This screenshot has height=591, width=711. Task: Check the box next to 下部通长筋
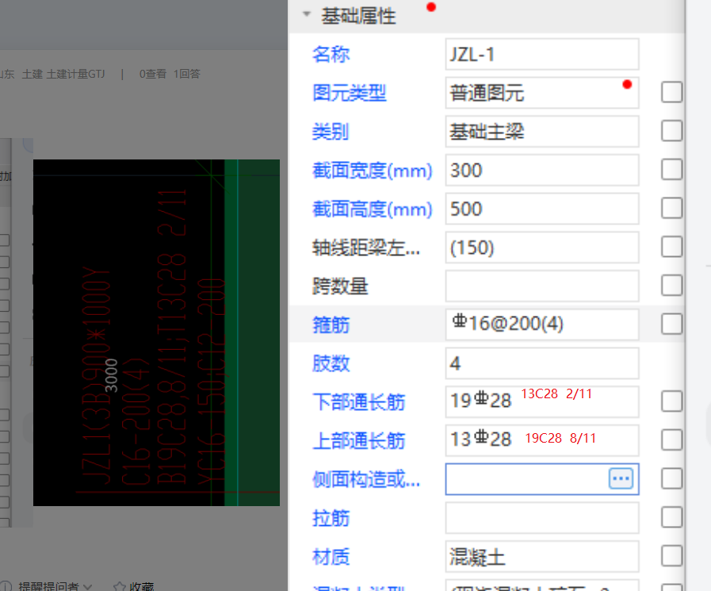(671, 401)
